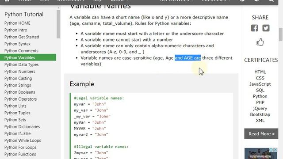Open Python Strings chapter
This screenshot has height=159, width=283.
pos(18,85)
